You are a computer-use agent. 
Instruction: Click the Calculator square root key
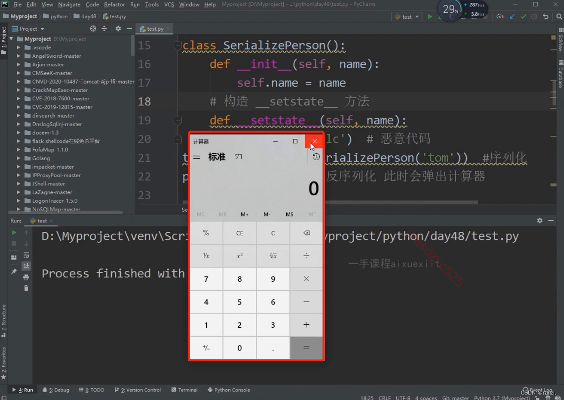click(x=273, y=256)
